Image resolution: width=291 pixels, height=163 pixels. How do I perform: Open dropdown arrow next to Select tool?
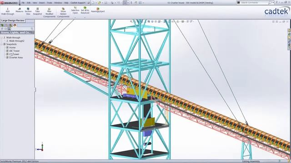tap(128, 3)
